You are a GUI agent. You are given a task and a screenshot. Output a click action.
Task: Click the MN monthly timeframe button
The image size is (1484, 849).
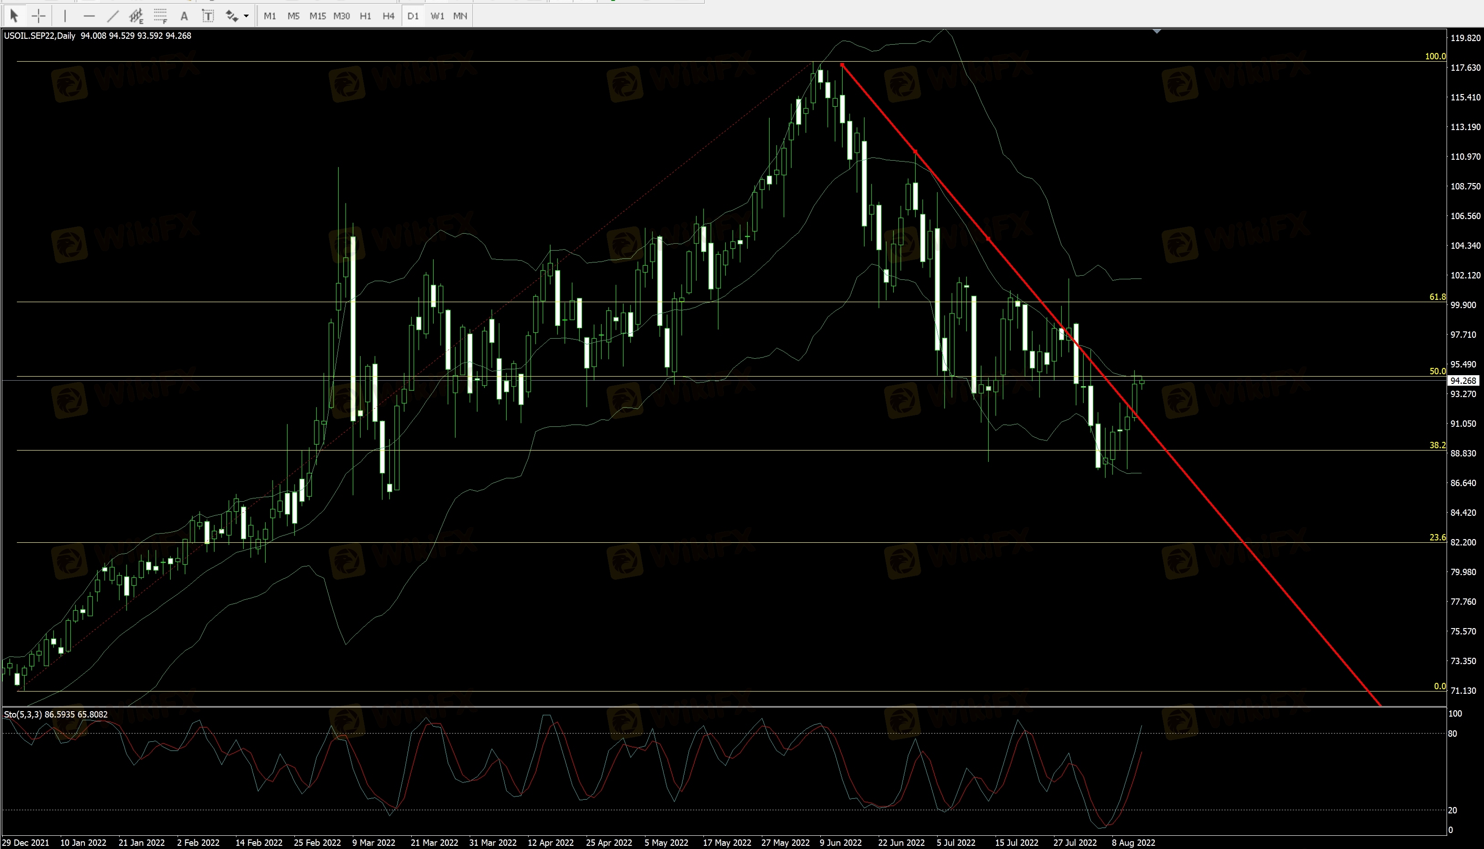[x=460, y=16]
